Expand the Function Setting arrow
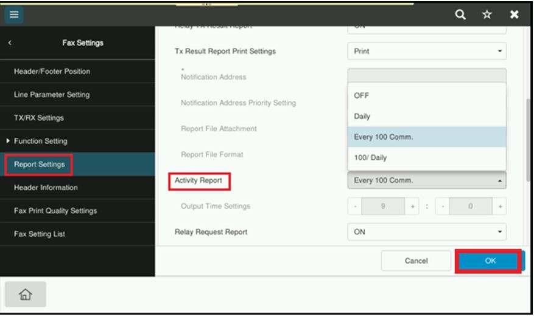This screenshot has width=534, height=317. [x=7, y=141]
